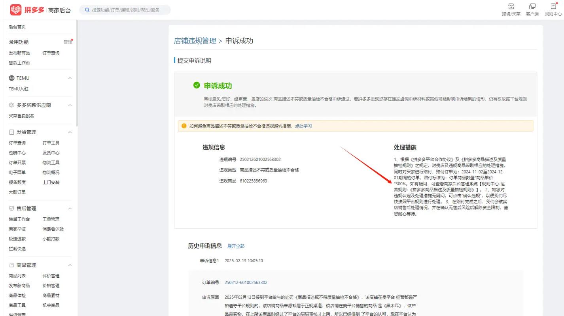Click the green 申诉成功 checkmark icon
Screen dimensions: 564x316
[197, 85]
